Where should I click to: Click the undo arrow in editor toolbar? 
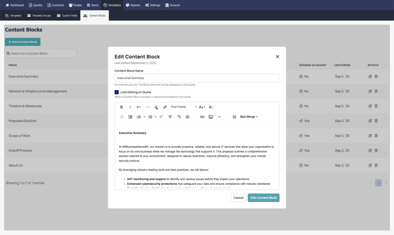pyautogui.click(x=139, y=107)
